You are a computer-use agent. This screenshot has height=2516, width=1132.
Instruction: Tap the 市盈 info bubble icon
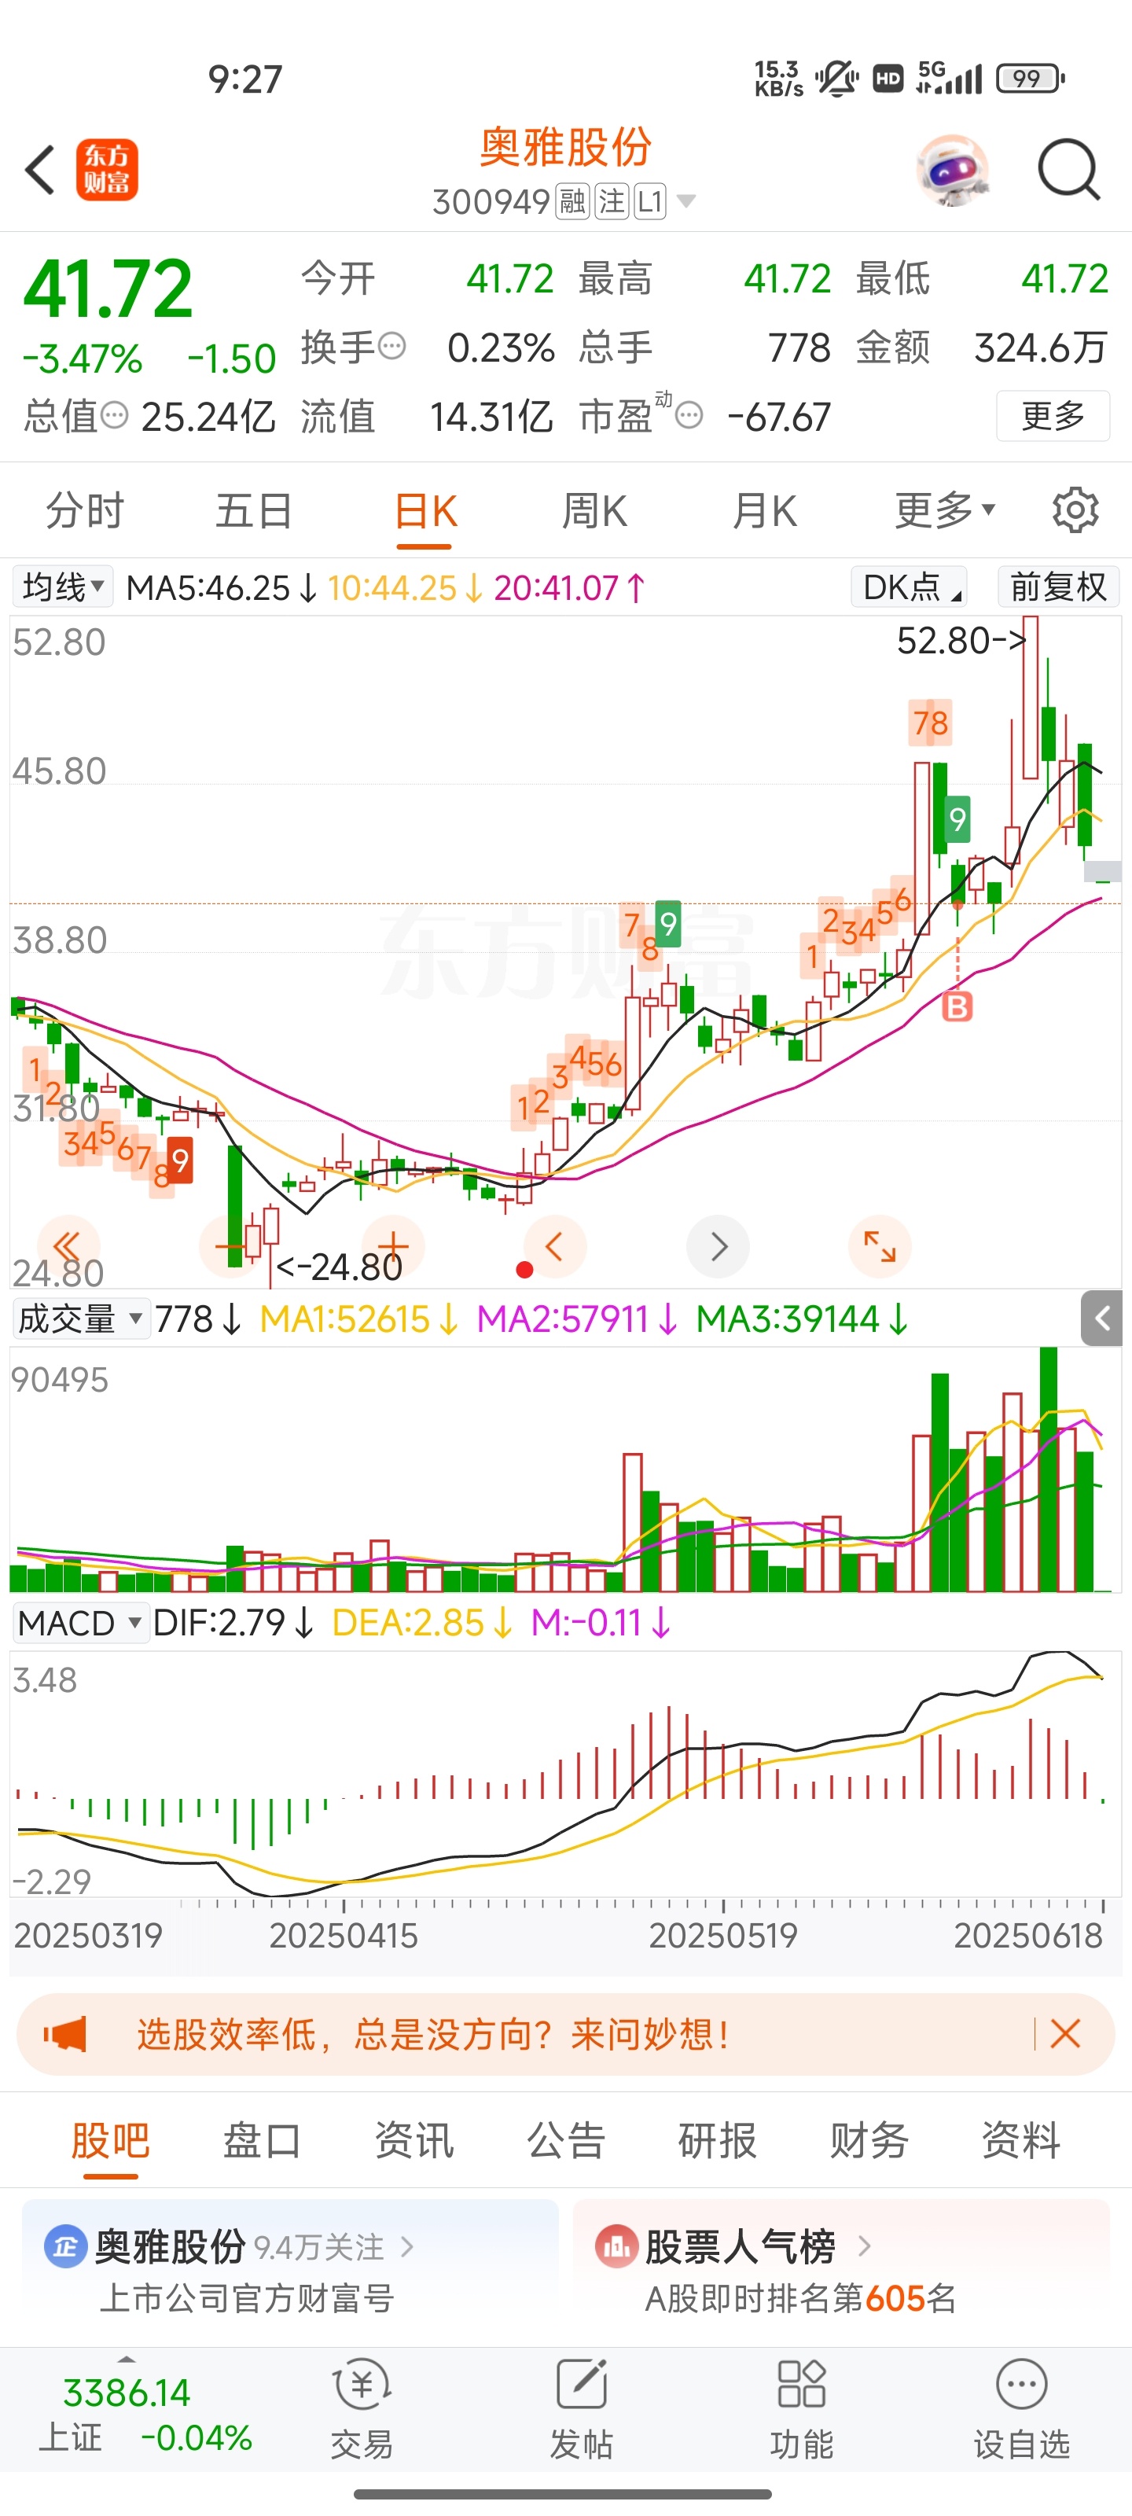point(689,416)
